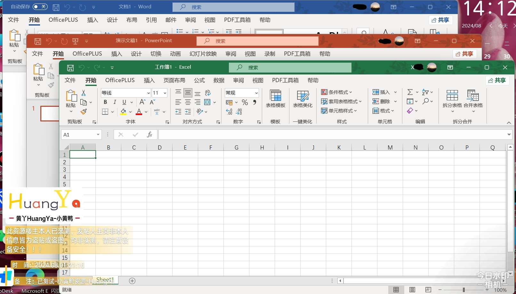Switch to Excel 插入 tab

(x=149, y=80)
